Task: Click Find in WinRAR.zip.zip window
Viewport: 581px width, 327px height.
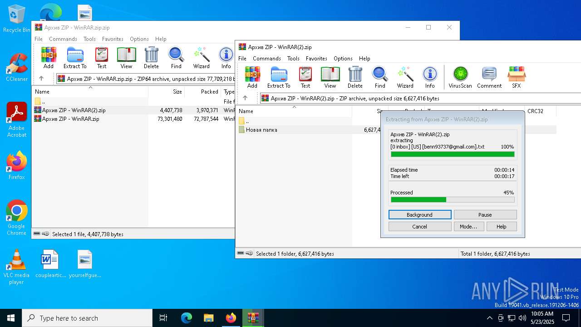Action: [176, 58]
